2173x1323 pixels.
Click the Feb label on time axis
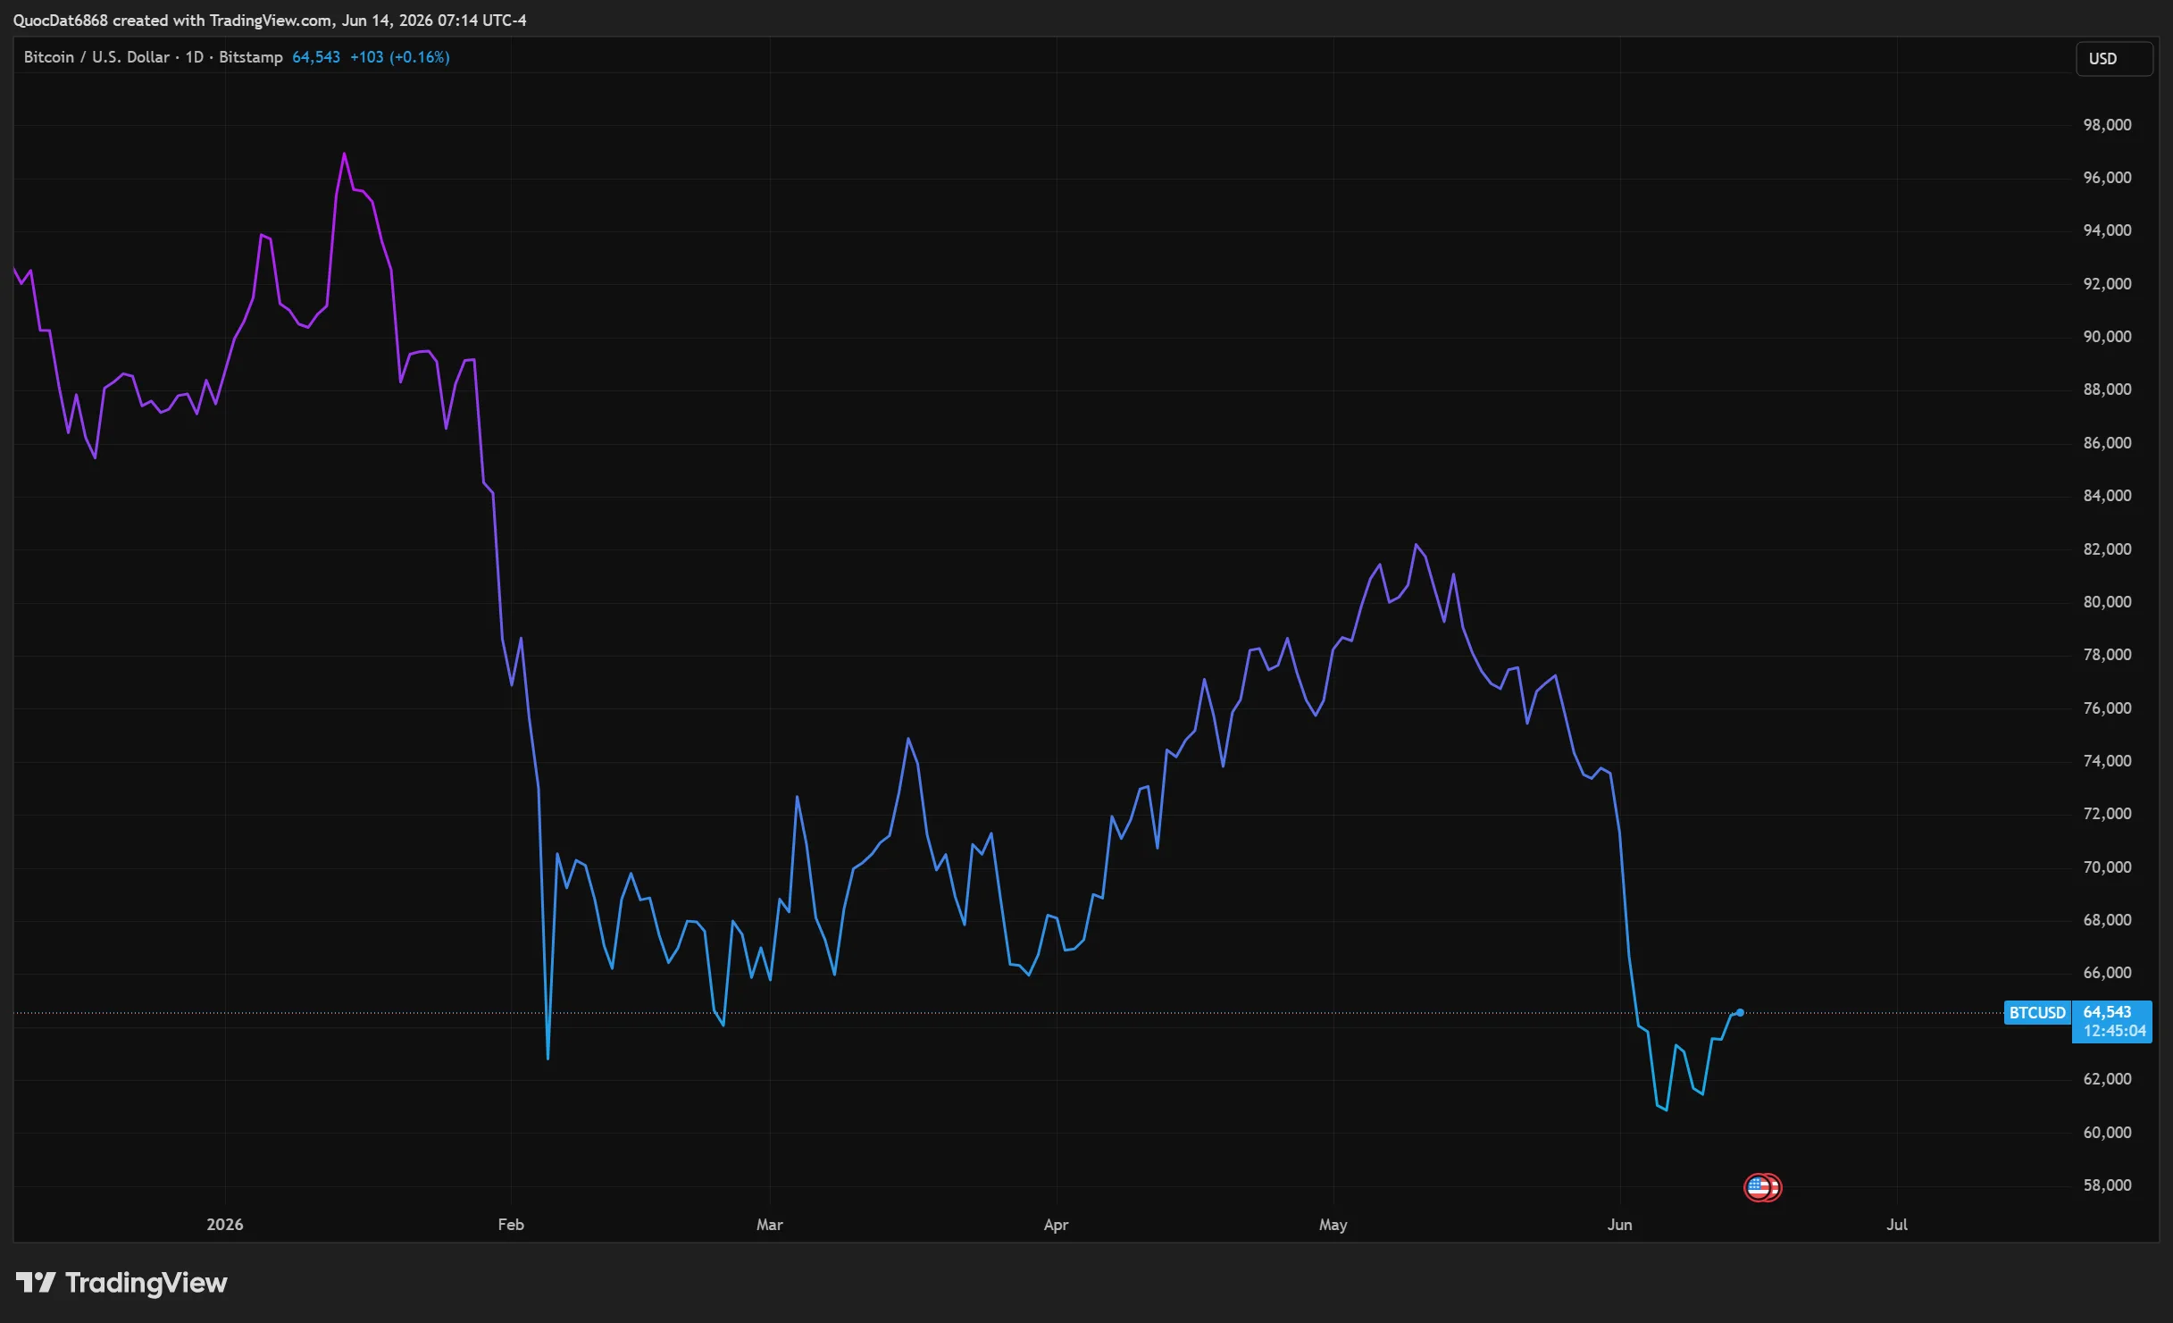(511, 1225)
